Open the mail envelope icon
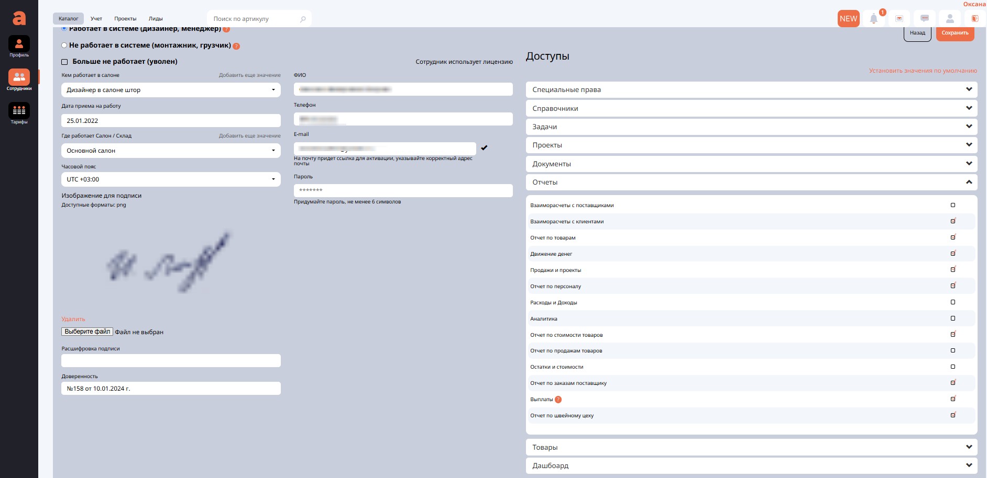This screenshot has height=478, width=987. (x=899, y=19)
